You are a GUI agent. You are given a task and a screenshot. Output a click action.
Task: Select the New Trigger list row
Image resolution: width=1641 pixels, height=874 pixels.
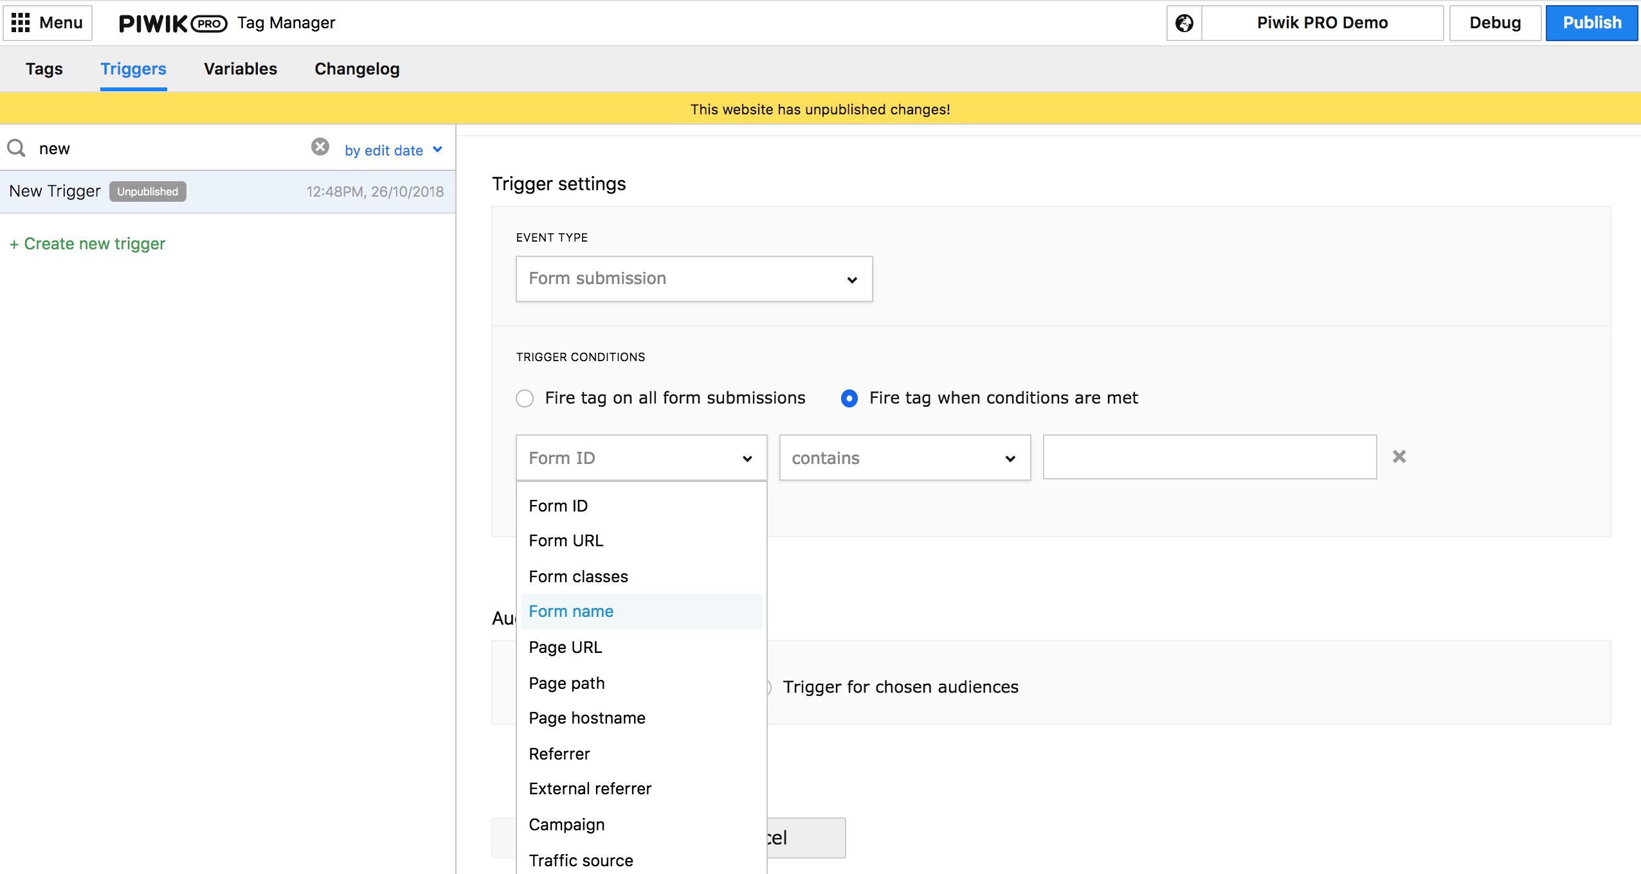228,192
